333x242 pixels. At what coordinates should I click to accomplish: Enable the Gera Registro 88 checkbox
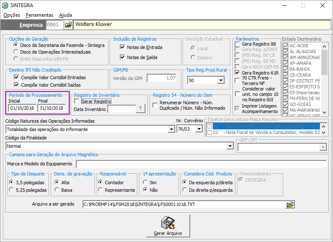237,44
